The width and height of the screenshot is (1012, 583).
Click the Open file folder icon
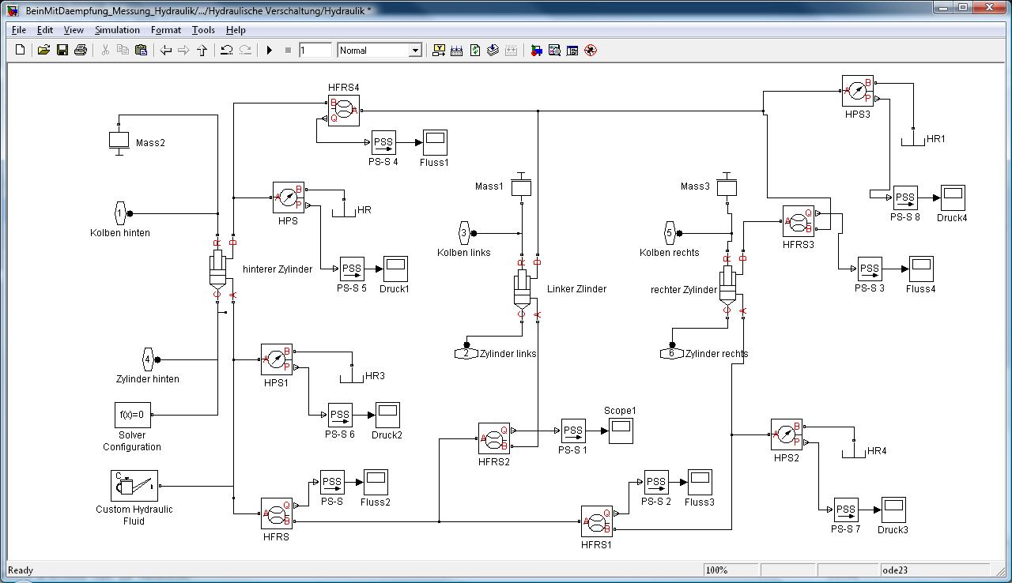43,50
